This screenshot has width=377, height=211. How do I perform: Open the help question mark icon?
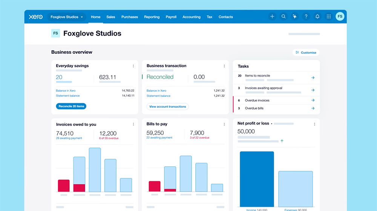tap(306, 17)
